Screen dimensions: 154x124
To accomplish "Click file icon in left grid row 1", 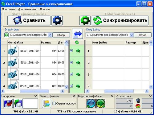I will (14, 51).
